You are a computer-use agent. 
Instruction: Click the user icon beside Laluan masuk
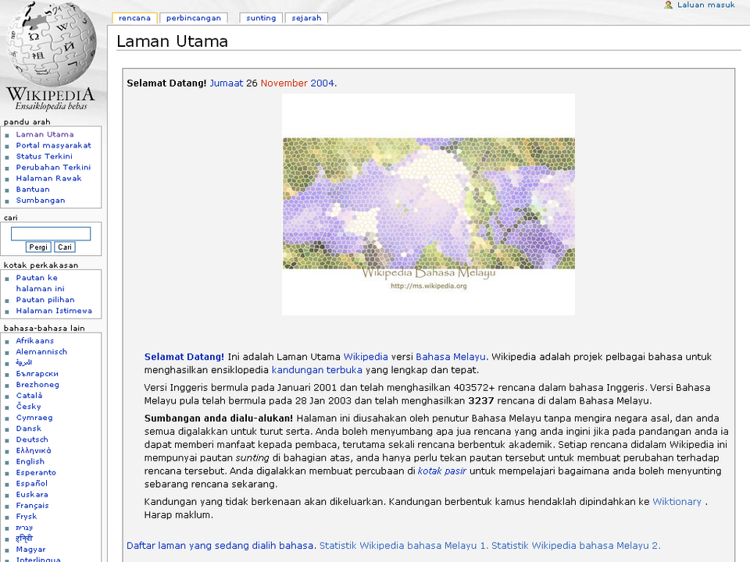point(668,5)
